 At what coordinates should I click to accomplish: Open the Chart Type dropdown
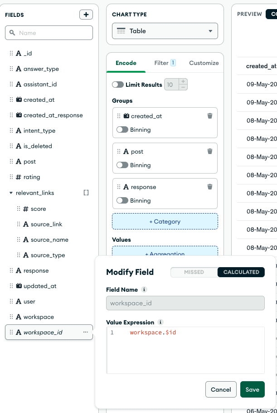click(165, 31)
